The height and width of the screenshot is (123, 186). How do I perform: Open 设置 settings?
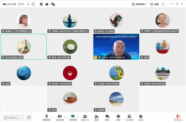154,4
